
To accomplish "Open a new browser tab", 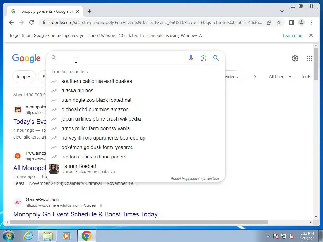I will (89, 12).
